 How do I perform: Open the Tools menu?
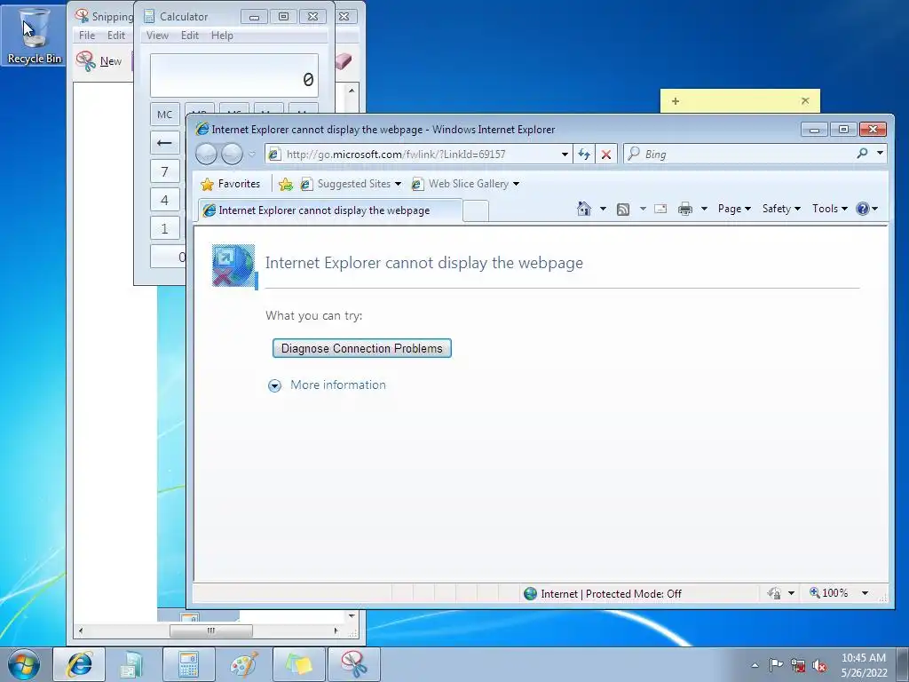[x=830, y=209]
